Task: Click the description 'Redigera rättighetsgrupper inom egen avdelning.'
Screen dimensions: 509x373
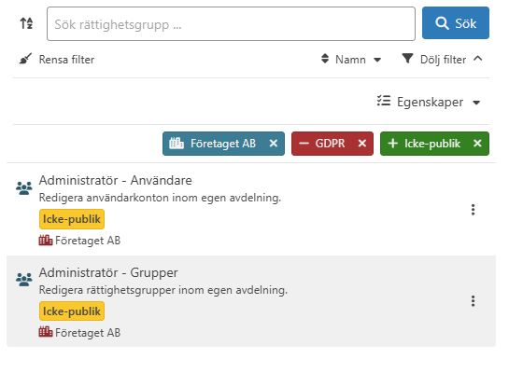Action: pyautogui.click(x=163, y=290)
